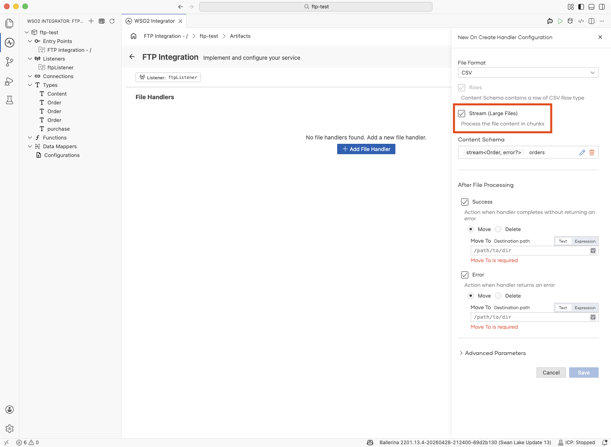The width and height of the screenshot is (611, 447).
Task: Open Copilot status icon in status bar
Action: [370, 443]
